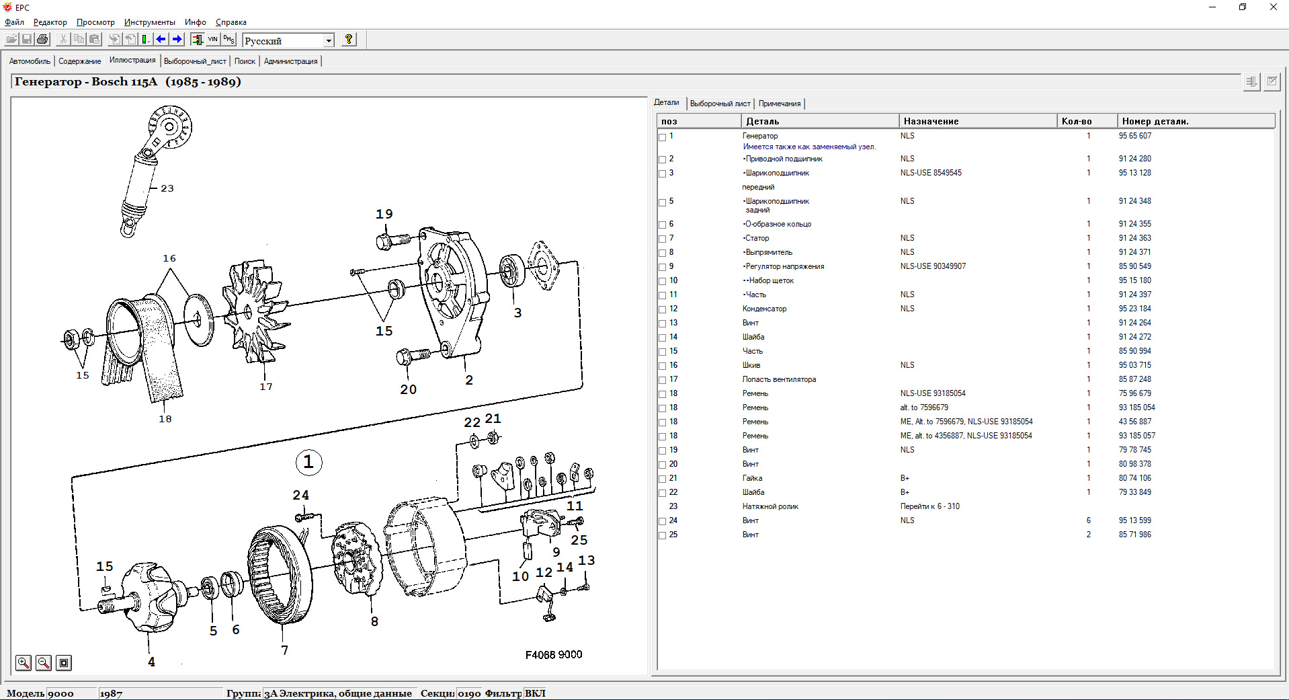
Task: Check the box for position 9 Регулятор напряжения
Action: 662,267
